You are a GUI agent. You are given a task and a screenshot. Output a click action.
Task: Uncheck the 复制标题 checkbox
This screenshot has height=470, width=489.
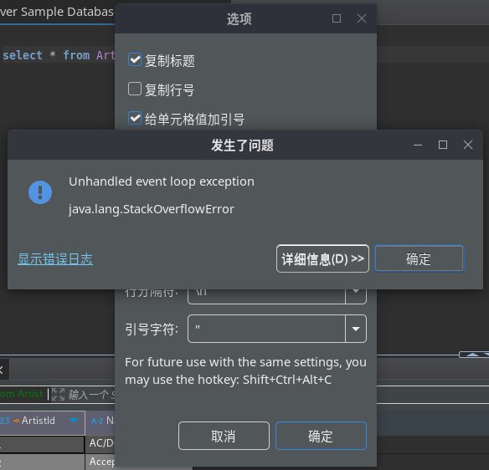[135, 60]
